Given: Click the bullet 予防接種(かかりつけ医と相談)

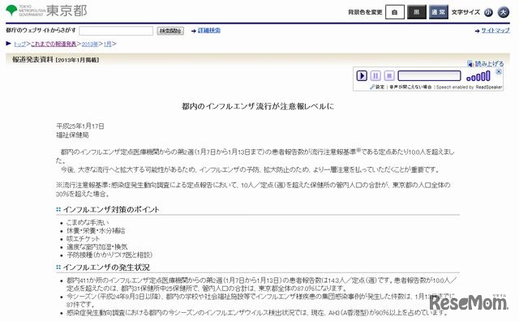Looking at the screenshot, I should [109, 255].
